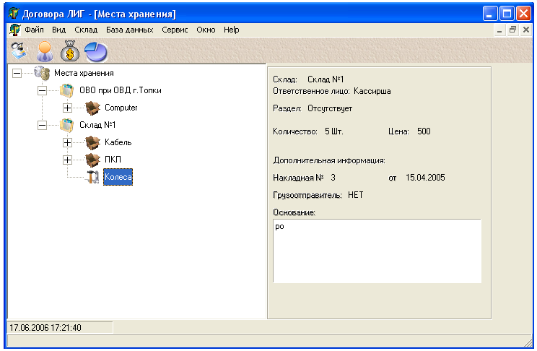The width and height of the screenshot is (537, 351).
Task: Click the folder icon of ОВО при ОВД г.Топки
Action: 67,90
